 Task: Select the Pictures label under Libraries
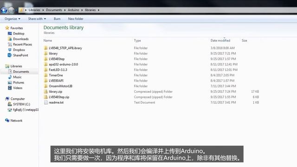pos(19,83)
